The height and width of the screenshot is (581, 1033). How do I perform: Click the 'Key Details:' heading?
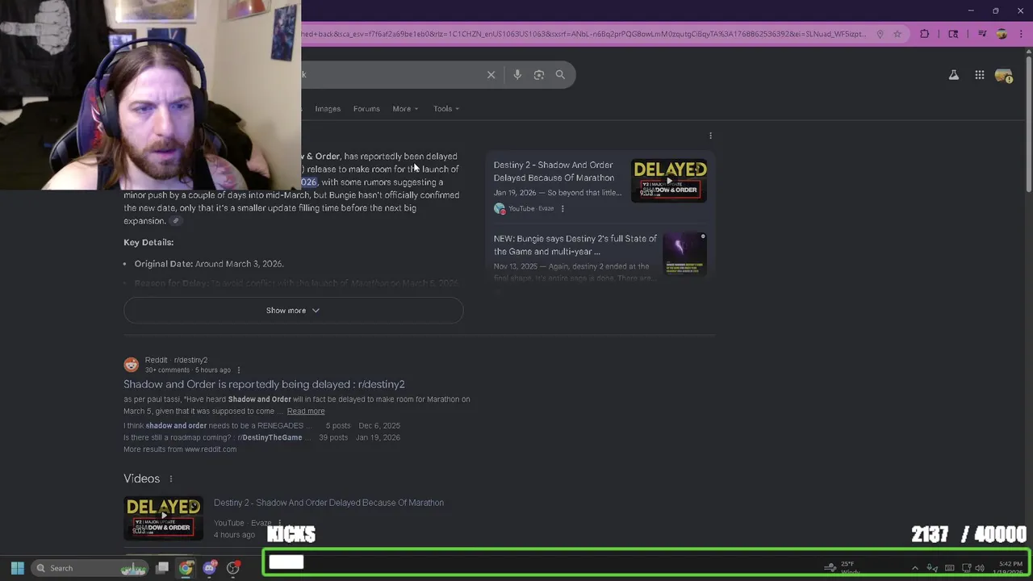pos(148,242)
